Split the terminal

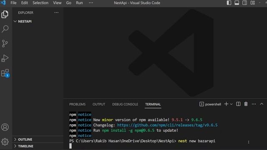pos(238,104)
